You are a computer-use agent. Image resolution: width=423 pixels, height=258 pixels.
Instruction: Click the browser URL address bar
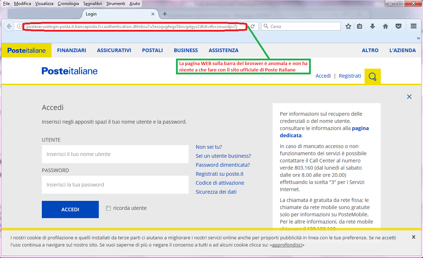click(135, 26)
